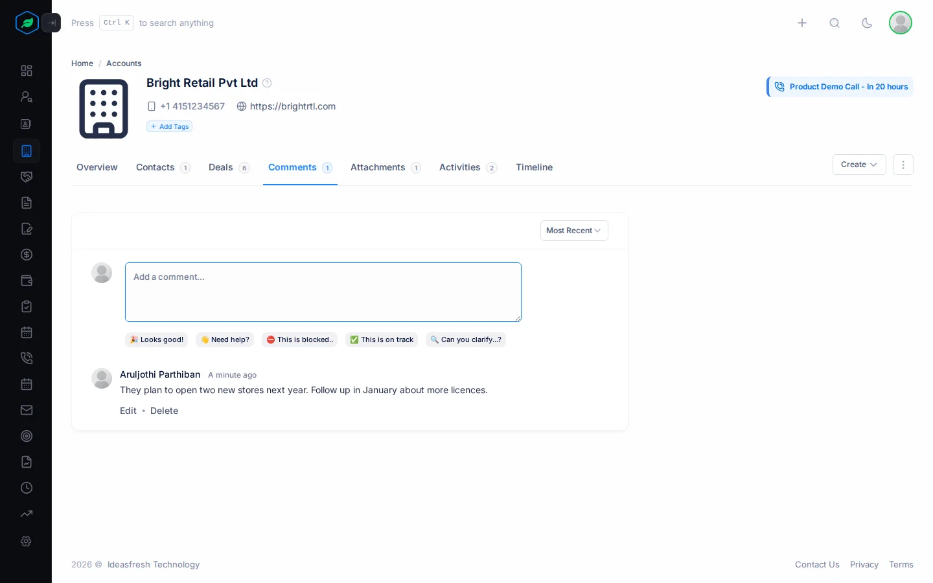Image resolution: width=933 pixels, height=583 pixels.
Task: Open the trending-up analytics sidebar icon
Action: 27,514
